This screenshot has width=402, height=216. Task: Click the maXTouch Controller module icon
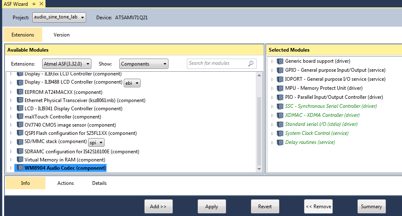(20, 117)
